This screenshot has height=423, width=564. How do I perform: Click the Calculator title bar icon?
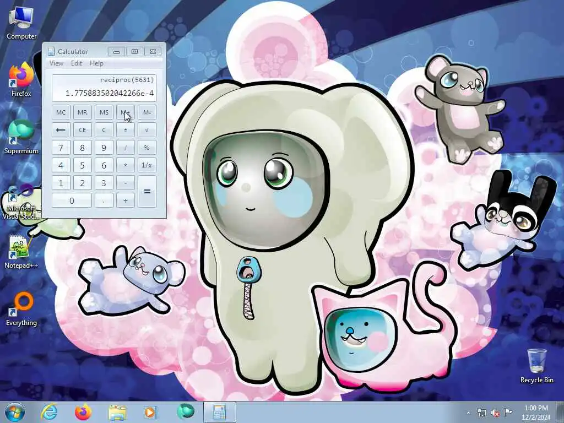[x=51, y=51]
